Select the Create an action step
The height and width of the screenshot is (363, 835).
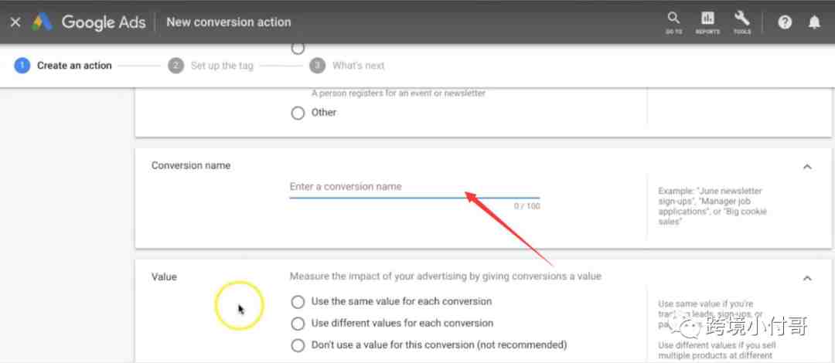pos(63,66)
